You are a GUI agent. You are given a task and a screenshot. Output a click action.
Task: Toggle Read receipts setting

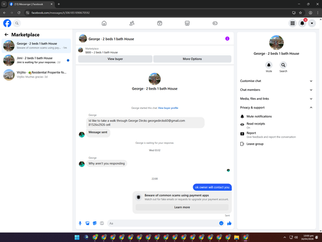(x=276, y=125)
